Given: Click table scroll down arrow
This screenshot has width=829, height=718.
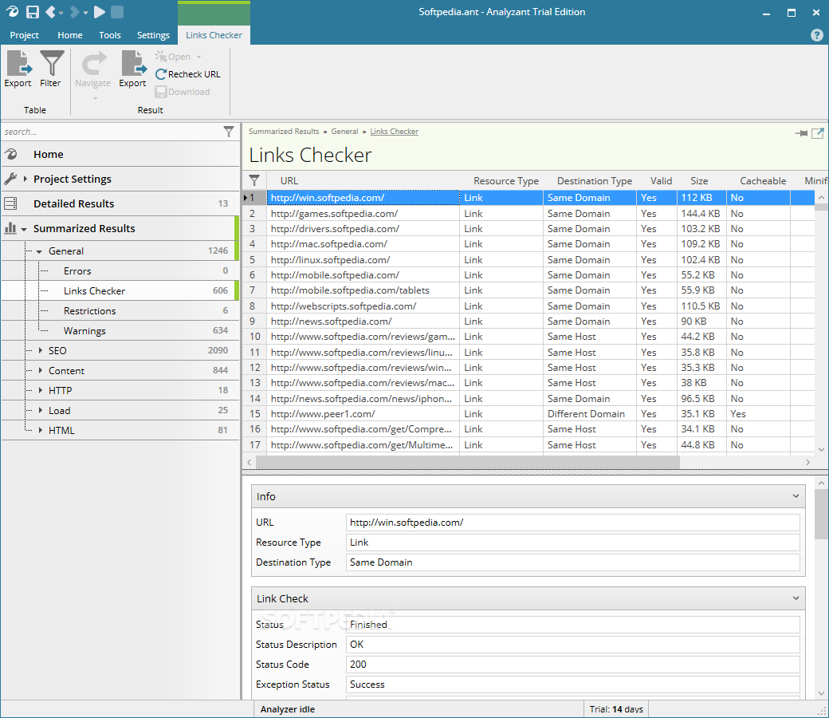Looking at the screenshot, I should point(821,449).
